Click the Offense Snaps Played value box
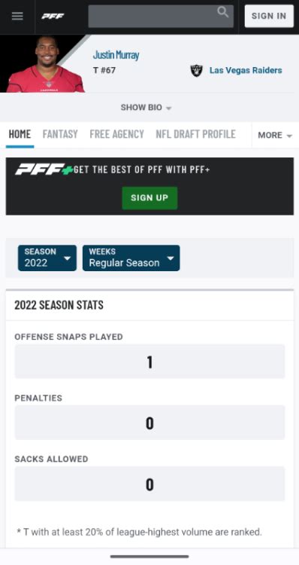The height and width of the screenshot is (565, 299). [149, 362]
